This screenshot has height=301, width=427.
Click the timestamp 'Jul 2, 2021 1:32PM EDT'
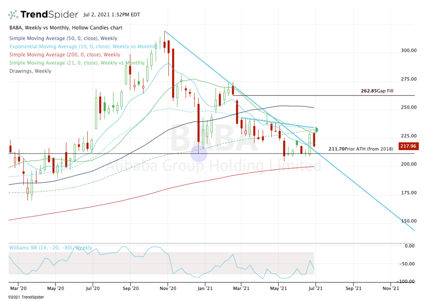(x=112, y=15)
